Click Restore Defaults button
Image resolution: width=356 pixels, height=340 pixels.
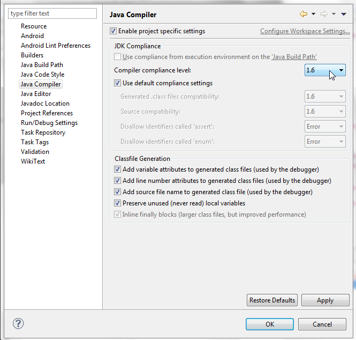tap(272, 300)
